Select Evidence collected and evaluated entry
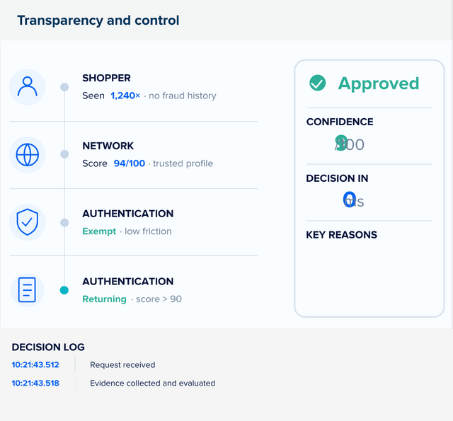This screenshot has width=453, height=421. [153, 383]
